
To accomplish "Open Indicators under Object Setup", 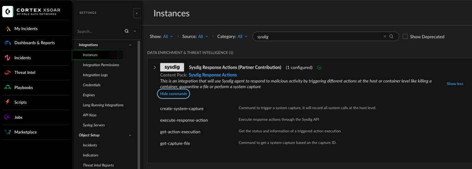I will coord(91,155).
